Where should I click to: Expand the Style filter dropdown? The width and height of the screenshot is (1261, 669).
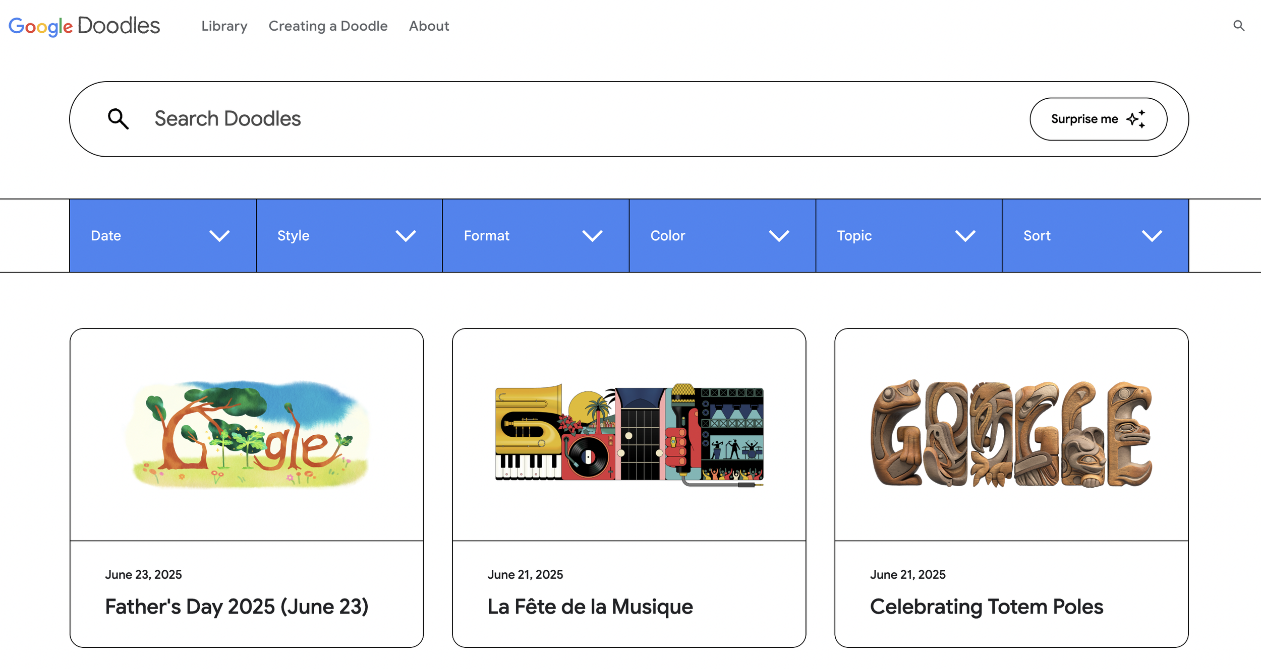(349, 236)
